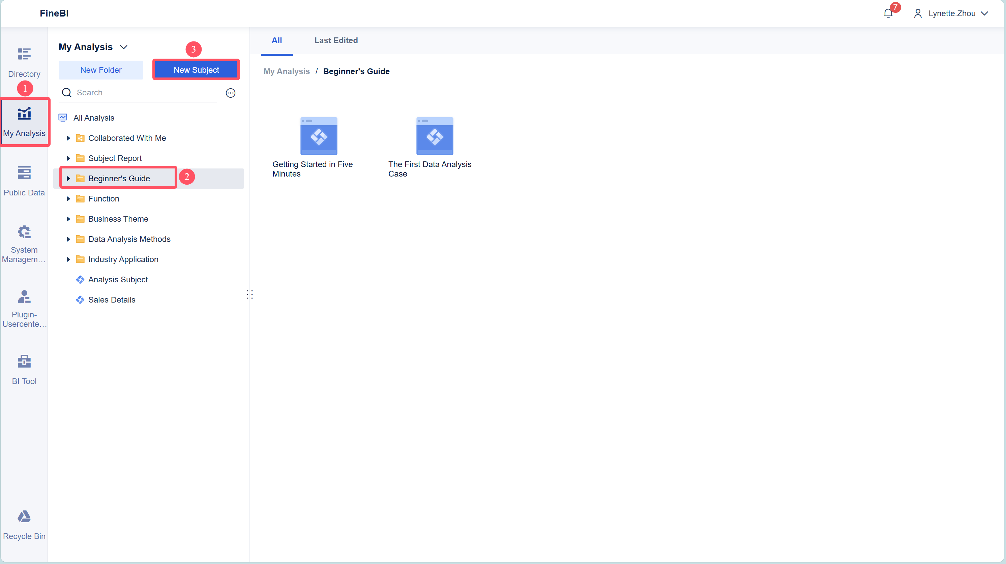Click the more options ellipsis icon
Screen dimensions: 1006x564
(x=230, y=93)
